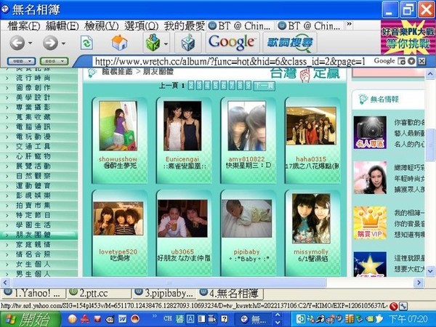This screenshot has width=436, height=327.
Task: Open the 開始 Start button
Action: coord(30,319)
